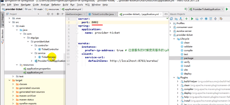Click Generate Sources and Update Folders icon

[x=176, y=19]
